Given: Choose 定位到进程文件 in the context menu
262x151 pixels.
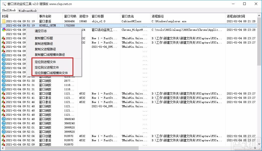Looking at the screenshot, I should 45,62.
